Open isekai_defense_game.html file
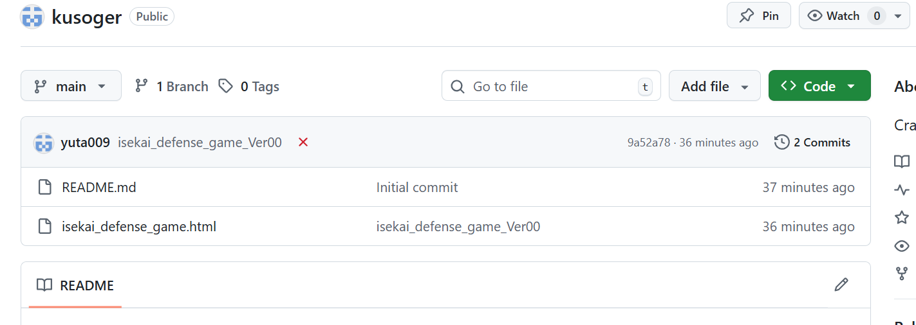Viewport: 916px width, 325px height. pyautogui.click(x=138, y=227)
